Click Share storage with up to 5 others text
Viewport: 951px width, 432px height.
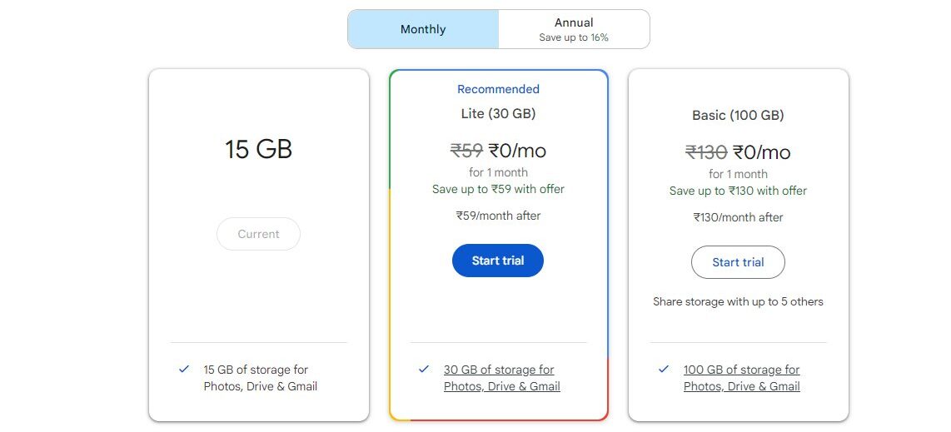(738, 301)
